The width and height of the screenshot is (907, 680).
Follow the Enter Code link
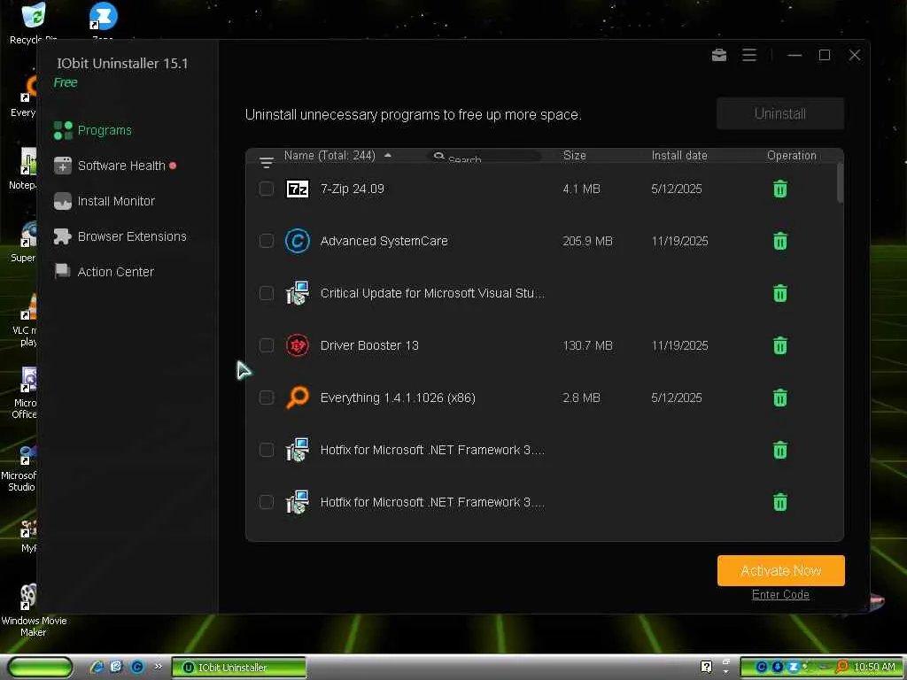coord(780,594)
